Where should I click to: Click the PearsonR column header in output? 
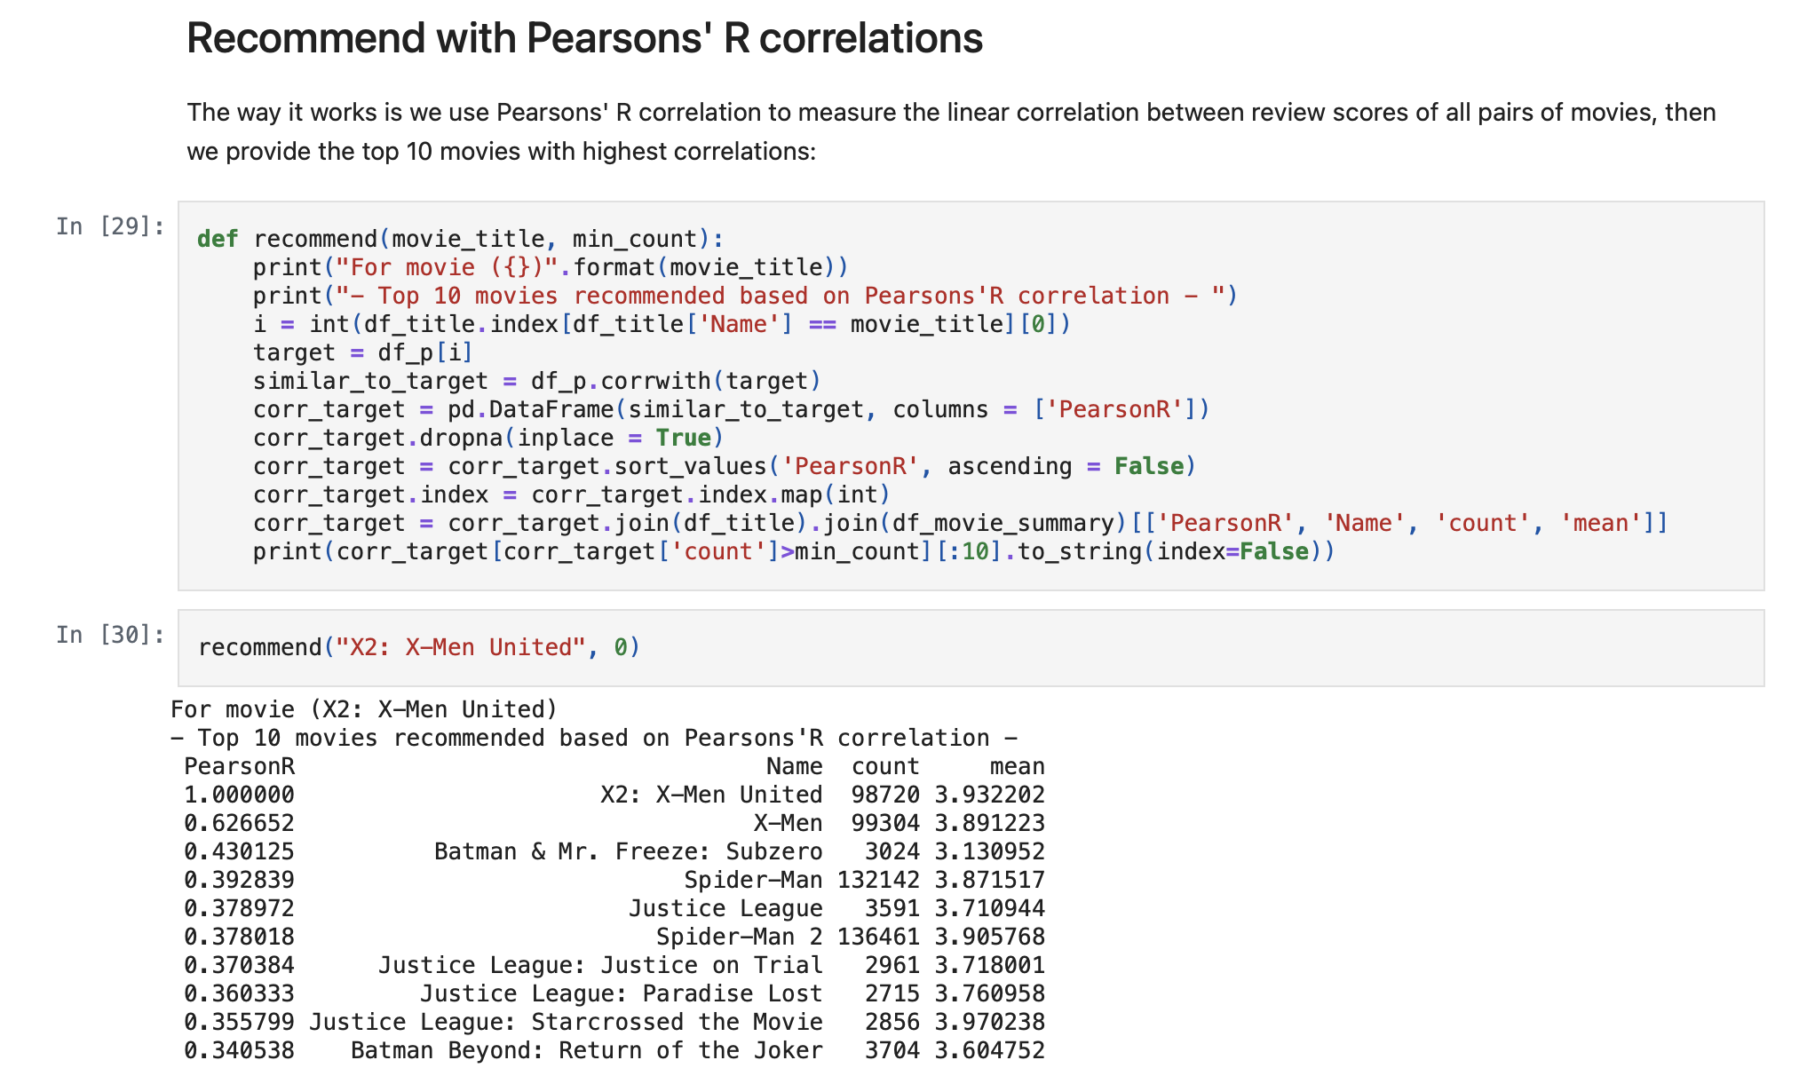[x=239, y=766]
